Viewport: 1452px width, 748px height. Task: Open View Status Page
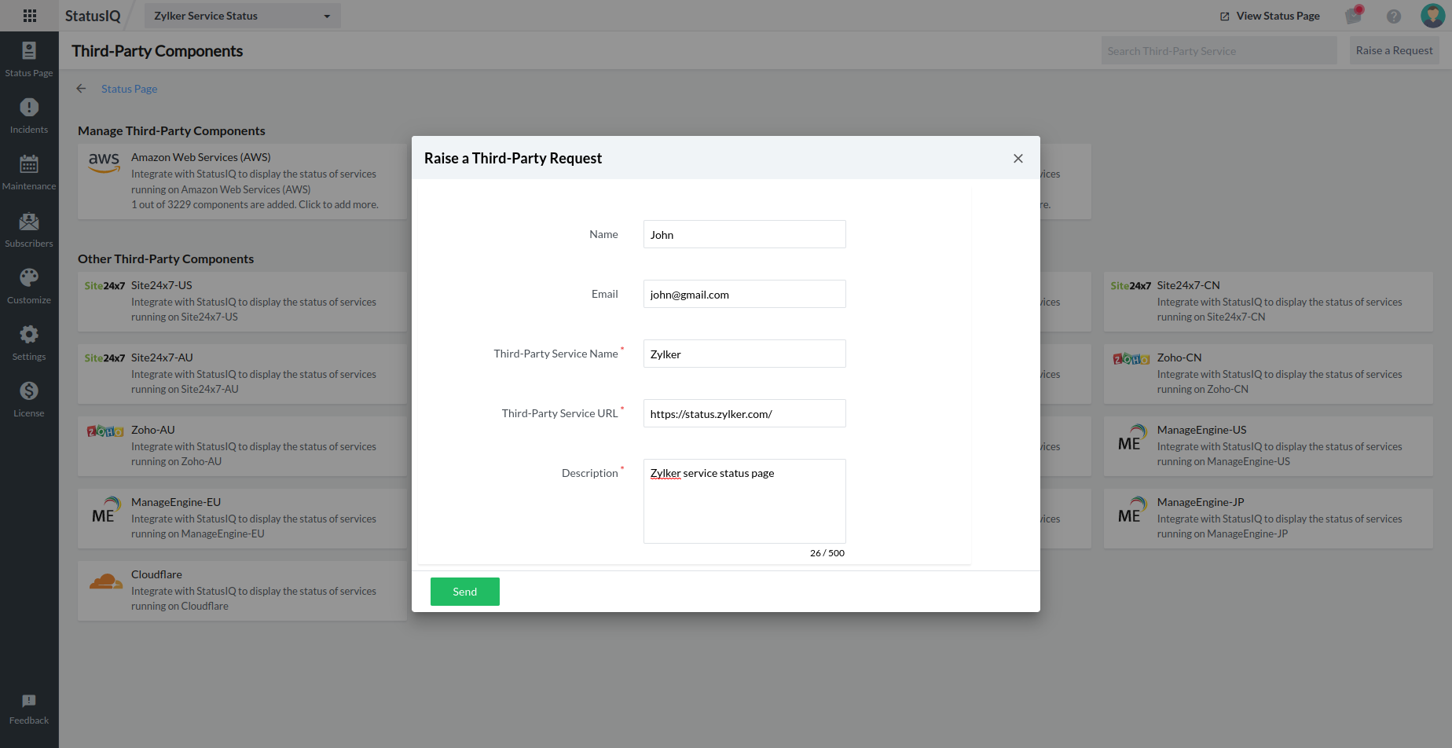tap(1269, 15)
